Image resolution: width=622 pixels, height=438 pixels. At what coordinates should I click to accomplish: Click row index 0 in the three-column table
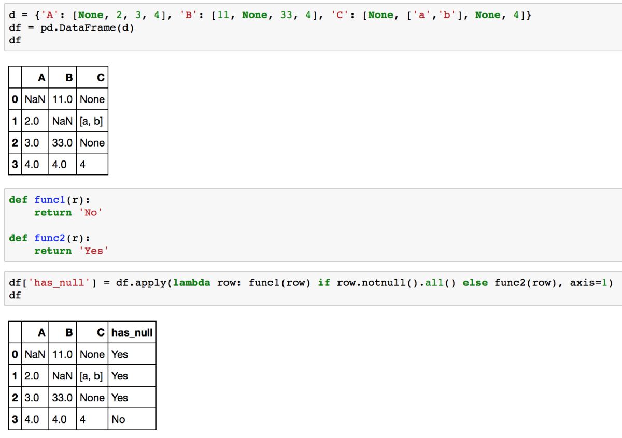click(x=15, y=99)
